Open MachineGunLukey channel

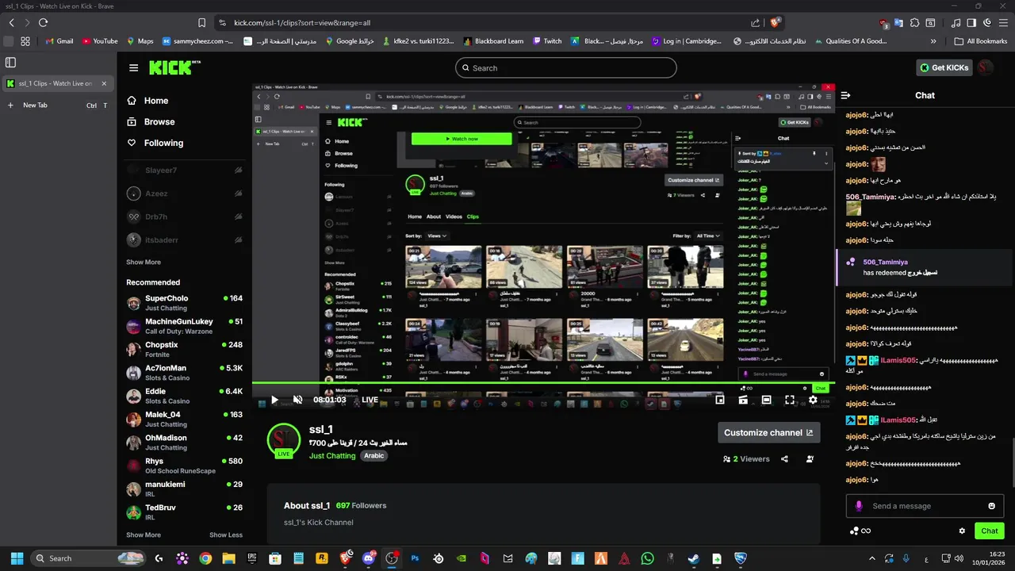[x=184, y=326]
